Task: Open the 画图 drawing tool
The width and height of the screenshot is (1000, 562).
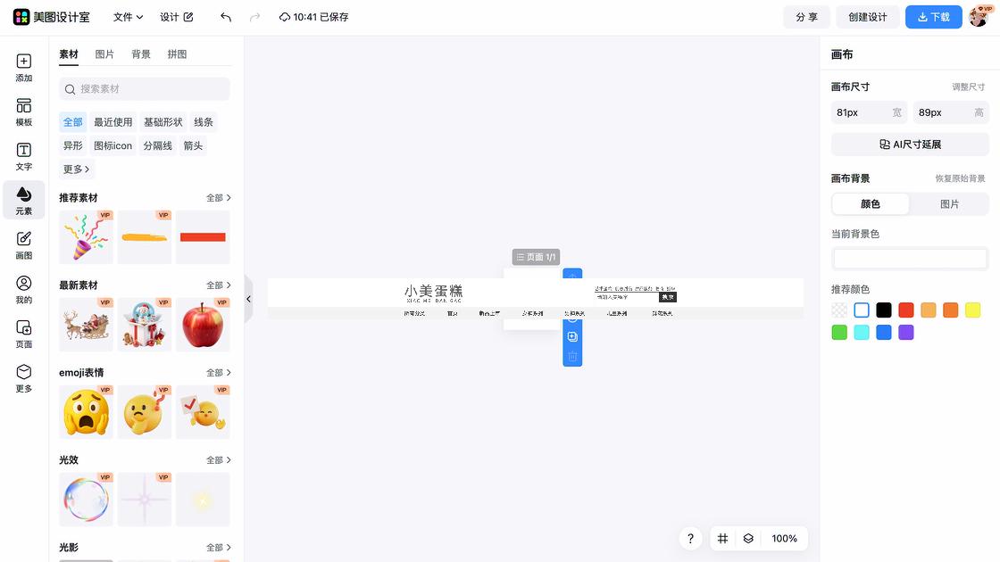Action: [x=23, y=245]
